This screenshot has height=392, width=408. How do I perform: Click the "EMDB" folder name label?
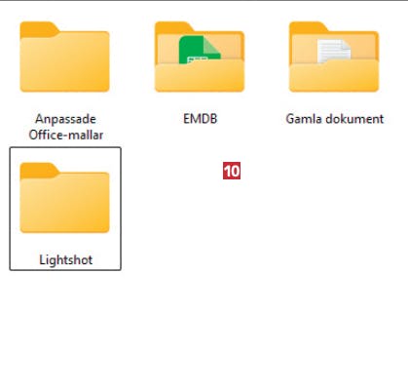(x=200, y=119)
